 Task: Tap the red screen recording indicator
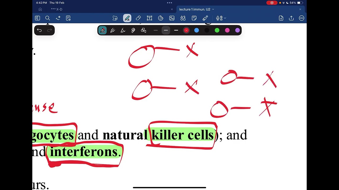click(272, 3)
